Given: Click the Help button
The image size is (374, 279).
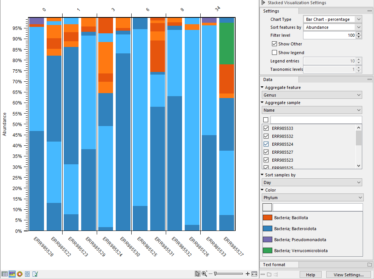Looking at the screenshot, I should 310,275.
